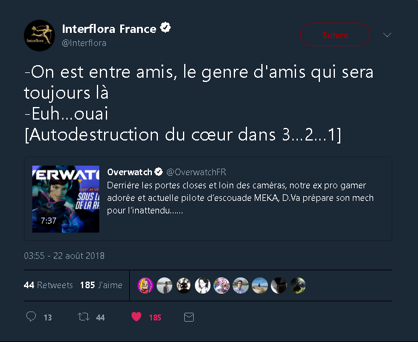The image size is (418, 342).
Task: Click Interflora's verified badge
Action: (165, 28)
